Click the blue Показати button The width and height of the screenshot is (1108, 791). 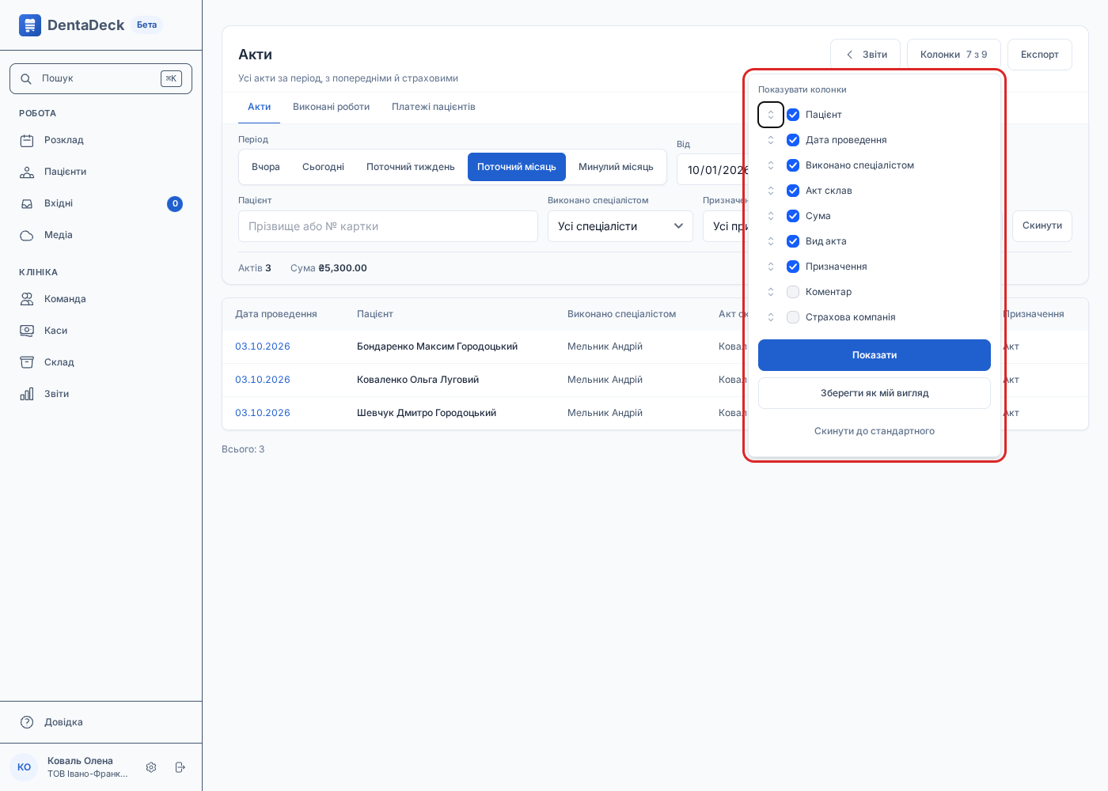(875, 355)
